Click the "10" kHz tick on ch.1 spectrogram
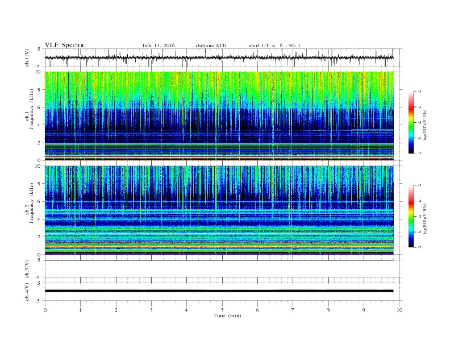This screenshot has width=450, height=348. [x=38, y=72]
